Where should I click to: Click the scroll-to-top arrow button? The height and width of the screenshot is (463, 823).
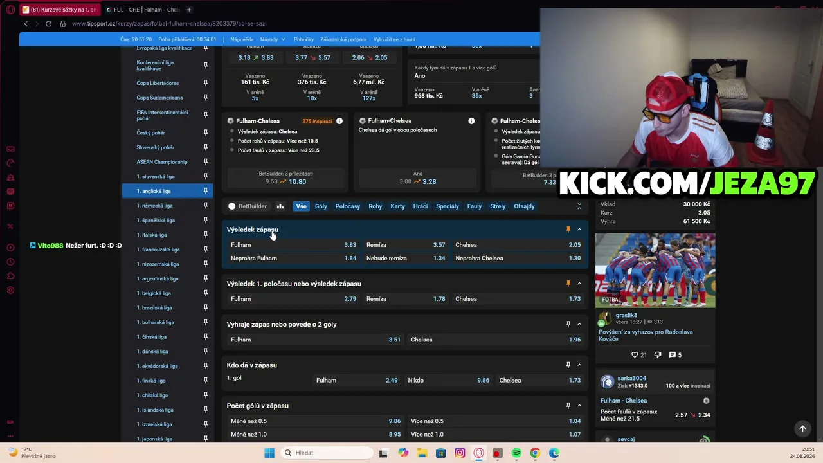pyautogui.click(x=802, y=429)
